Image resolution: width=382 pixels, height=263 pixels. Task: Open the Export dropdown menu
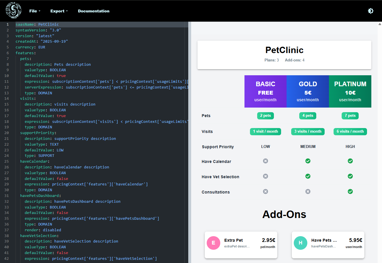[x=59, y=11]
